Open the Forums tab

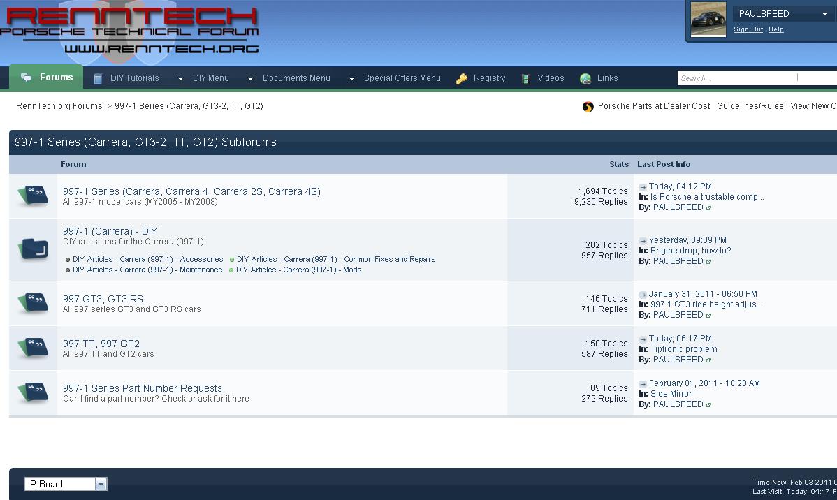[46, 78]
